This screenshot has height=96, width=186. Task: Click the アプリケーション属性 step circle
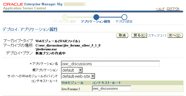(x=96, y=17)
